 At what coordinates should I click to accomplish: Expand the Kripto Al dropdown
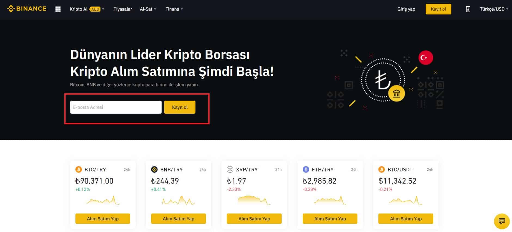[x=87, y=9]
